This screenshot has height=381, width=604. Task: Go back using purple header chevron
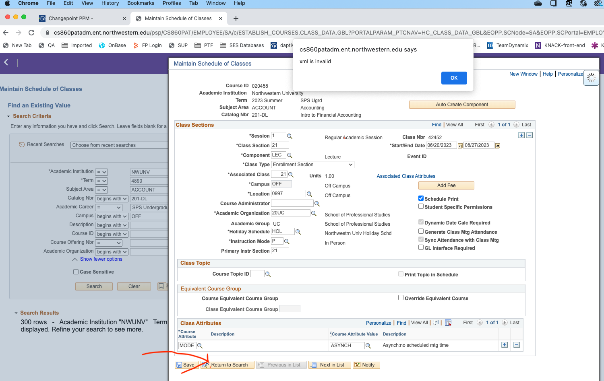(x=6, y=62)
